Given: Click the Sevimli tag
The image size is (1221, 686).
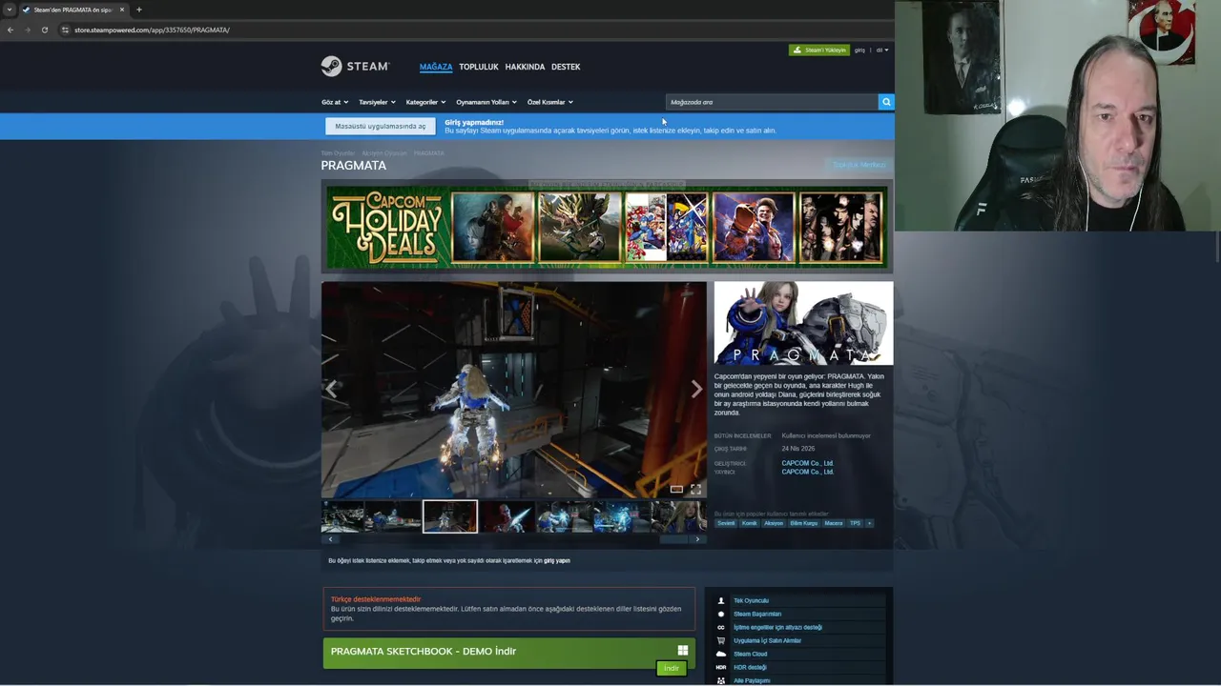Looking at the screenshot, I should point(727,523).
